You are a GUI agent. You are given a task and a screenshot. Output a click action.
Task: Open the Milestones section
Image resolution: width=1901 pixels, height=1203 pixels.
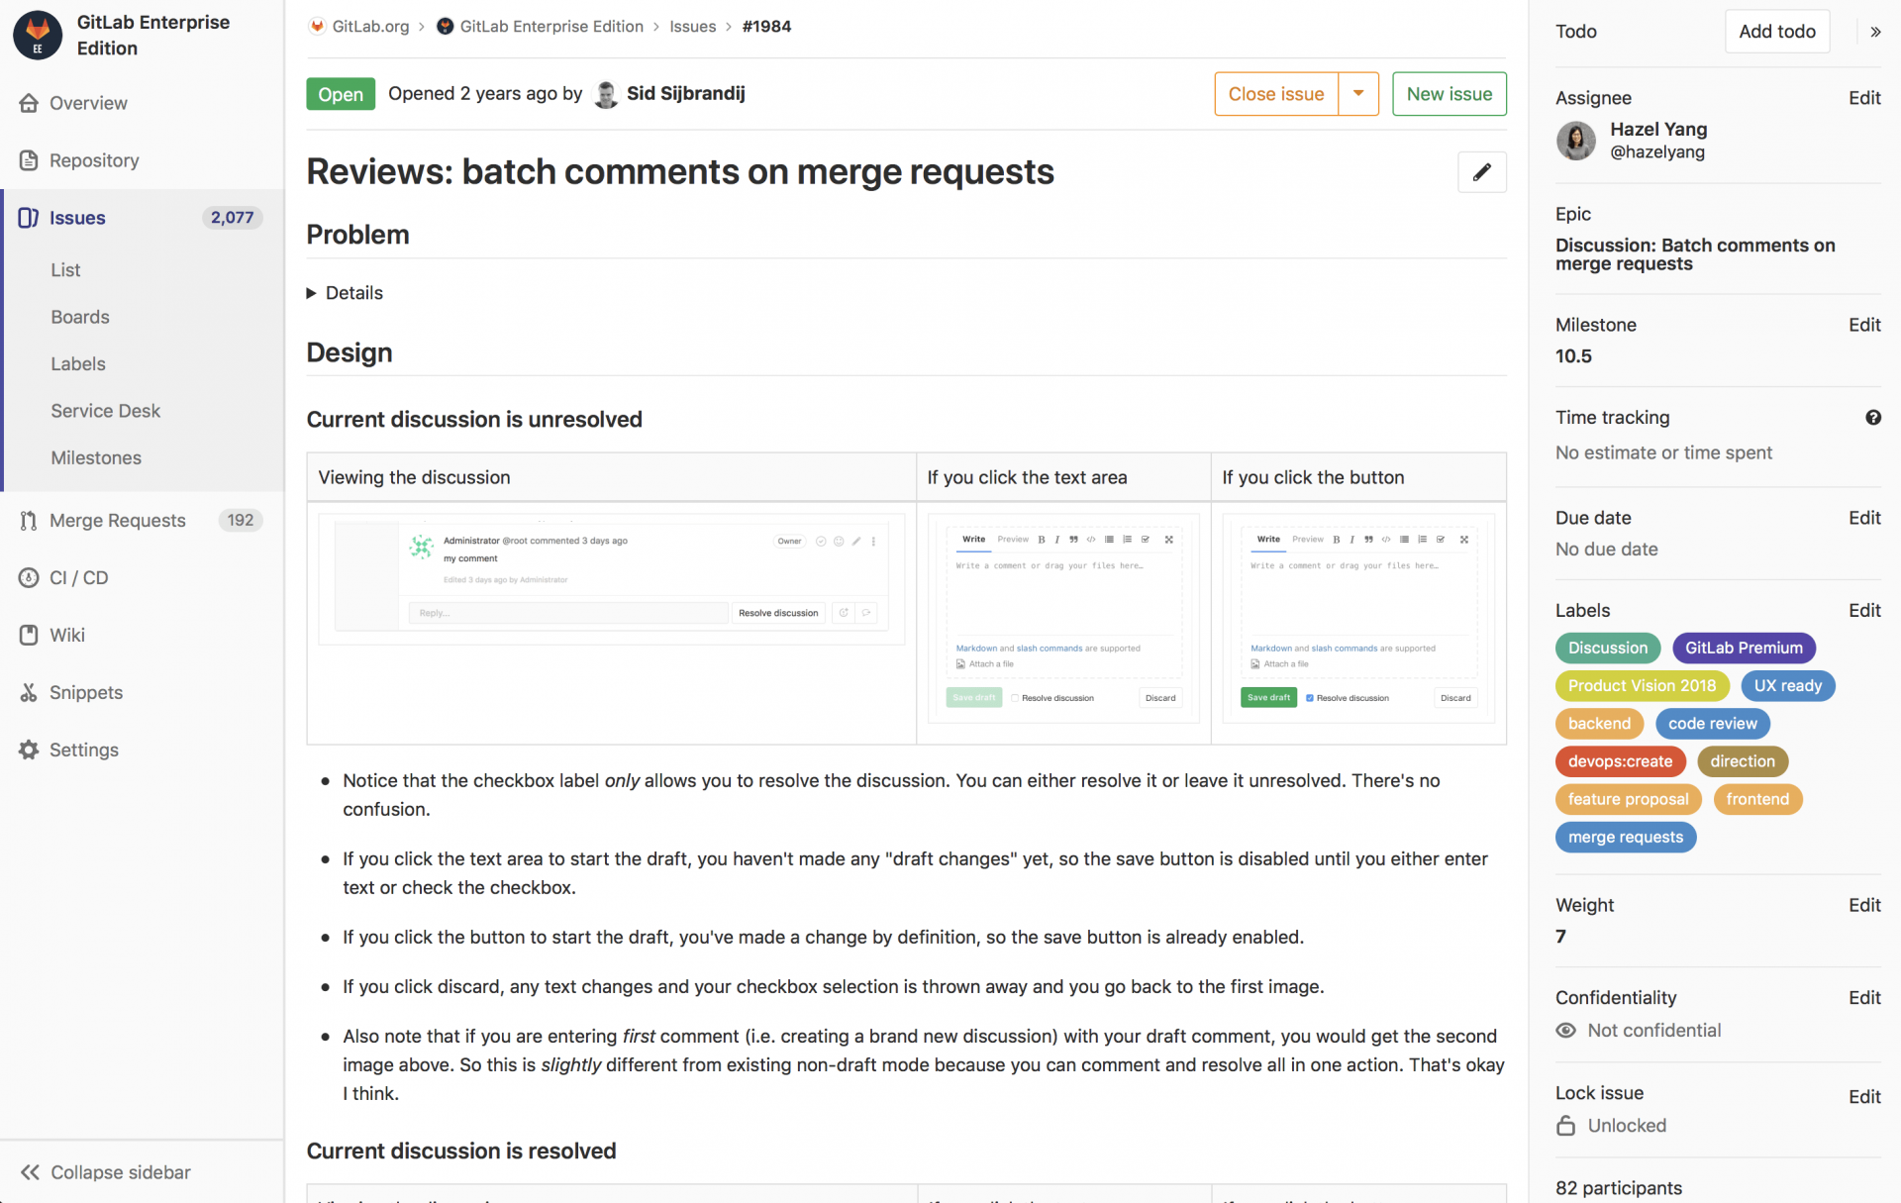95,457
